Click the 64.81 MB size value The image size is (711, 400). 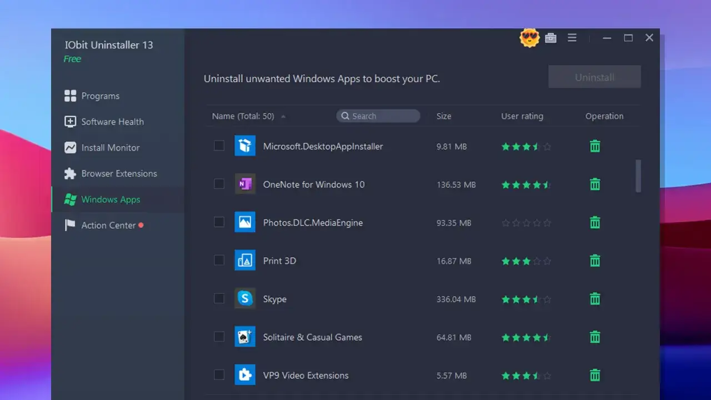pos(454,337)
